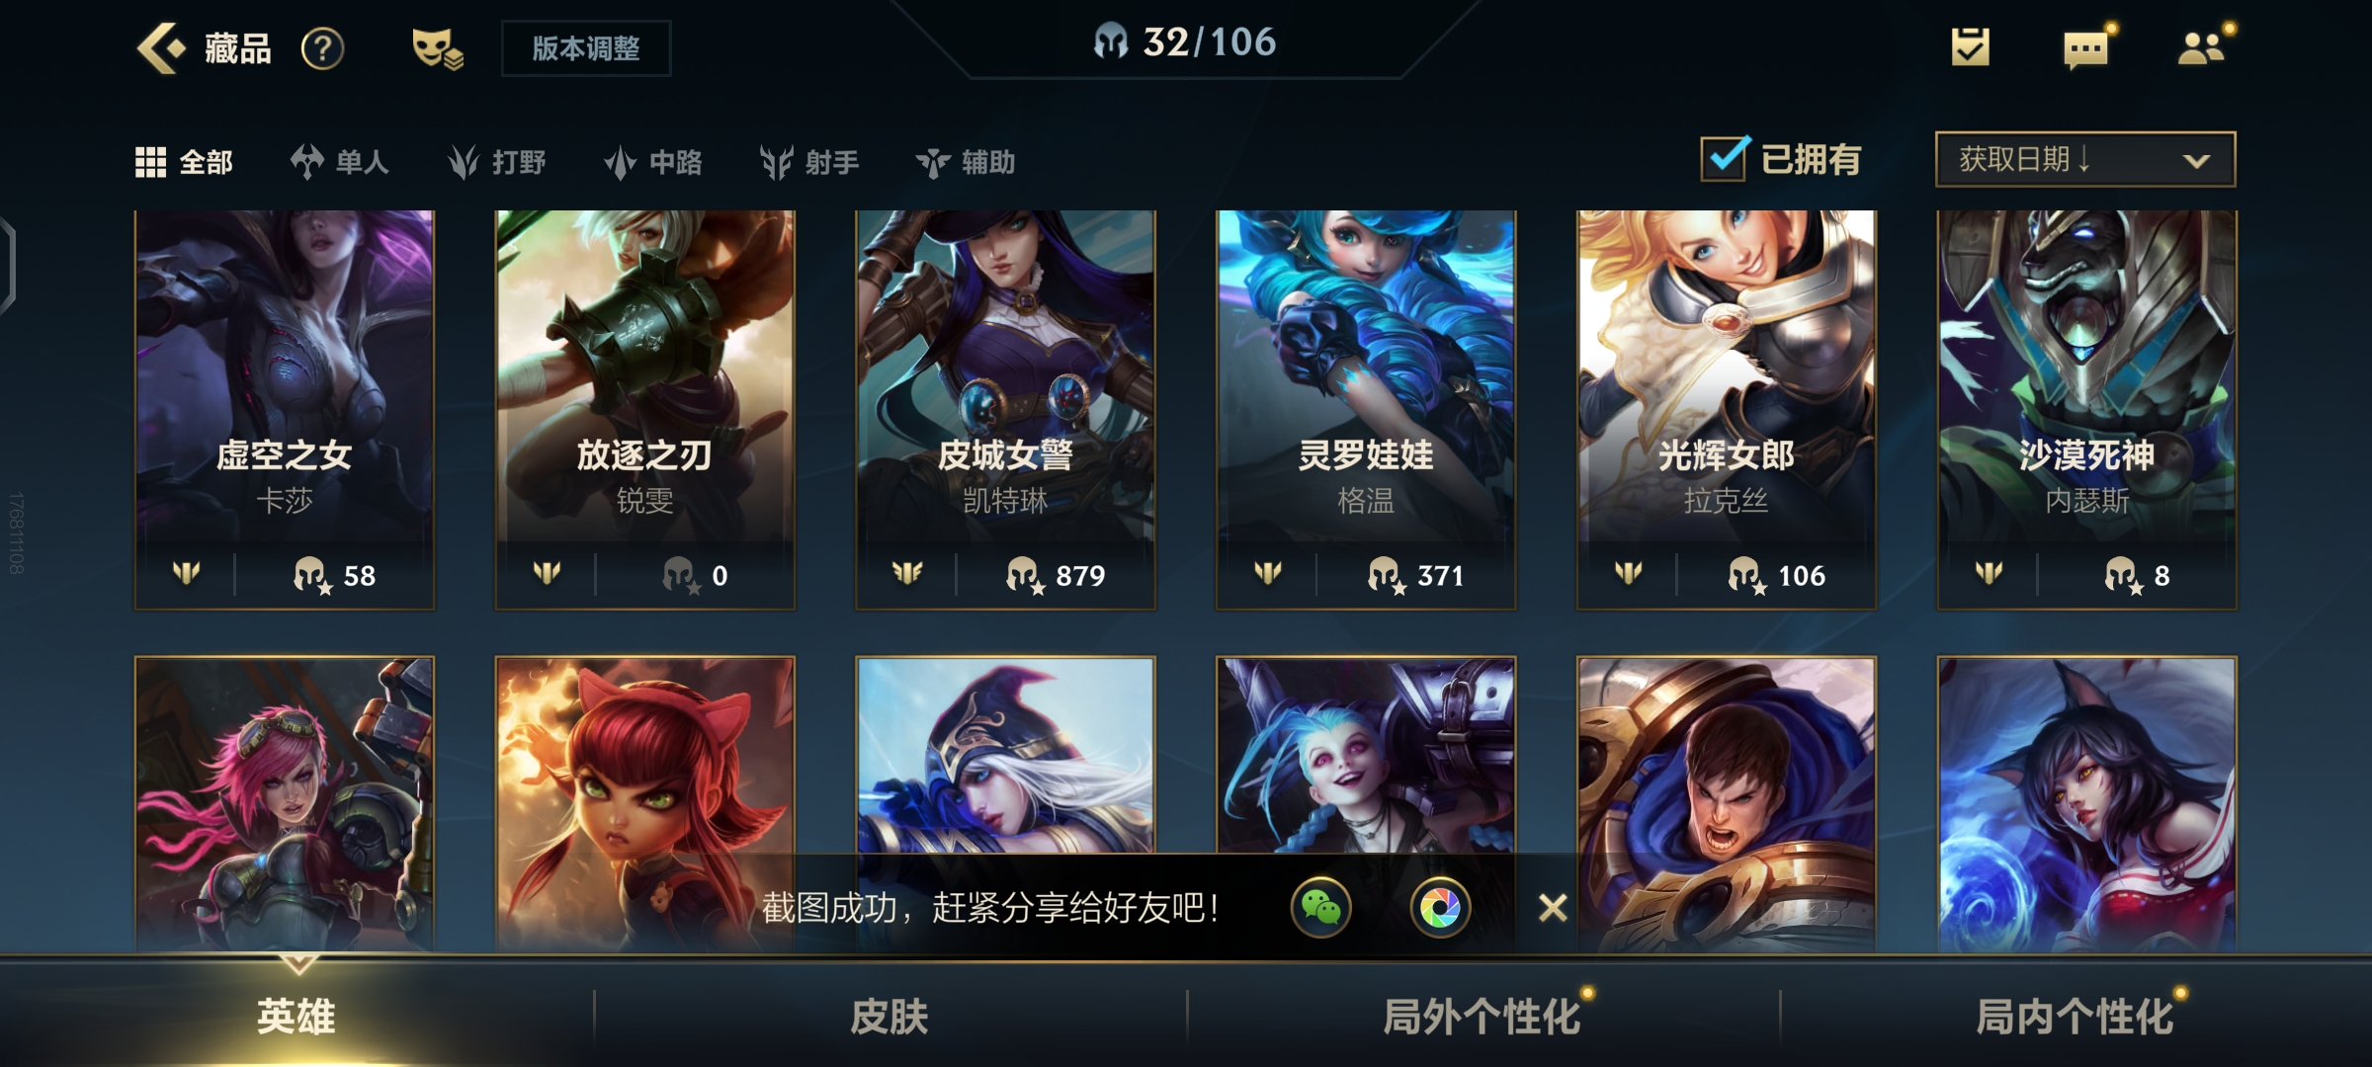Open the friends list icon
2372x1067 pixels.
pos(2202,47)
